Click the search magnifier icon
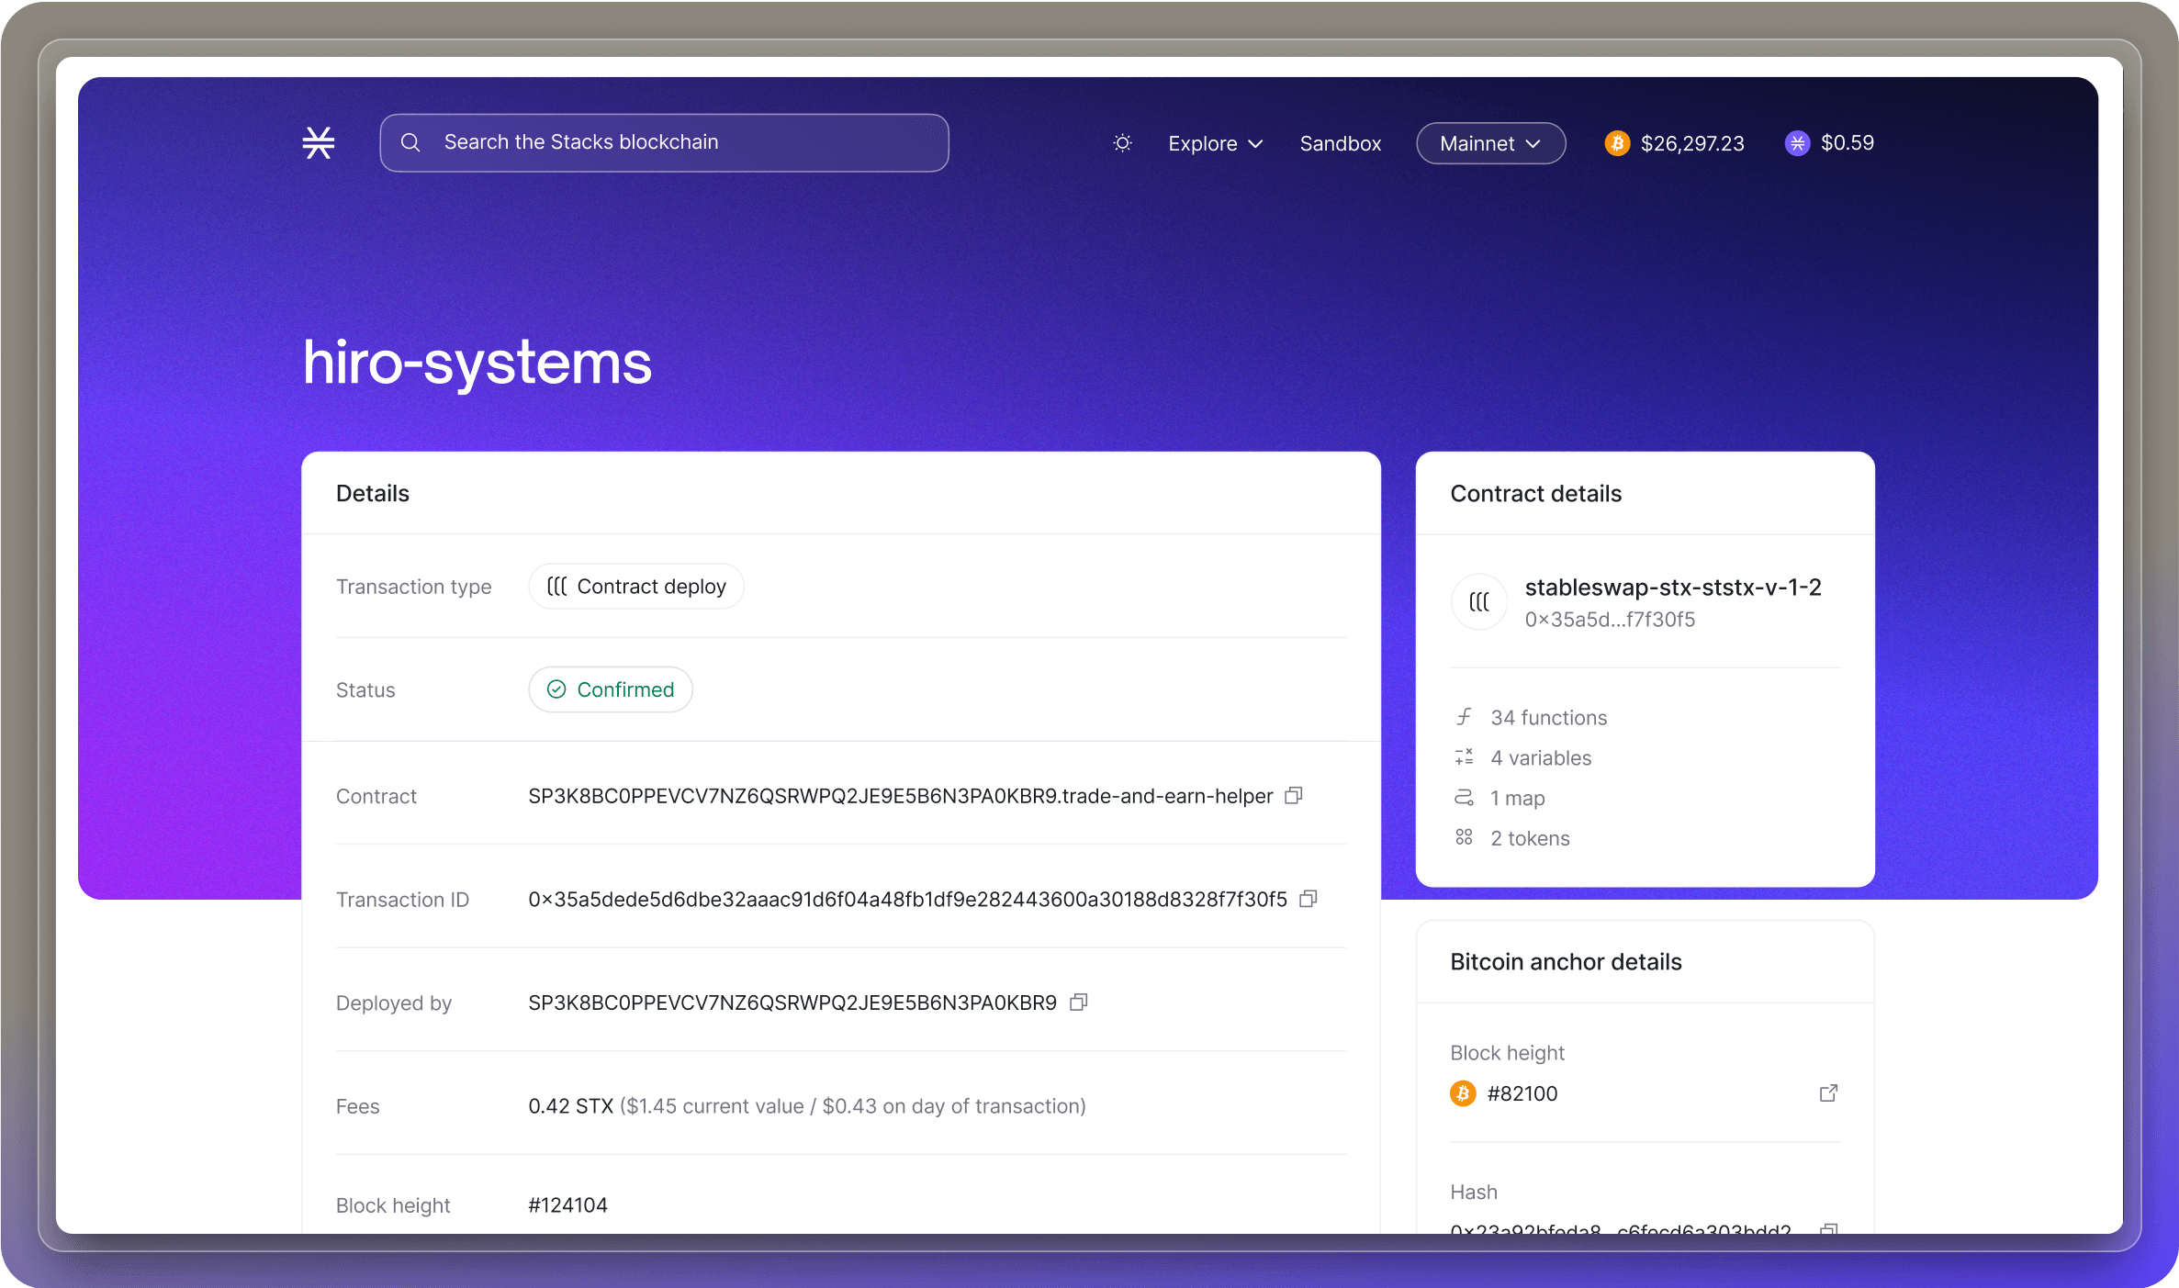 410,142
